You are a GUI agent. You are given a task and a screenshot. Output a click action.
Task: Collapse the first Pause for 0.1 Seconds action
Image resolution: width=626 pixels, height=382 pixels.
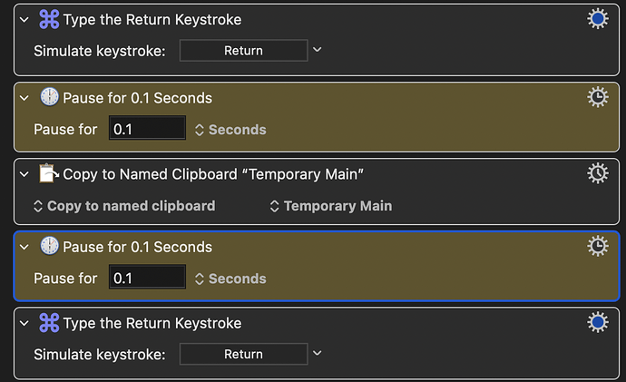pos(24,98)
